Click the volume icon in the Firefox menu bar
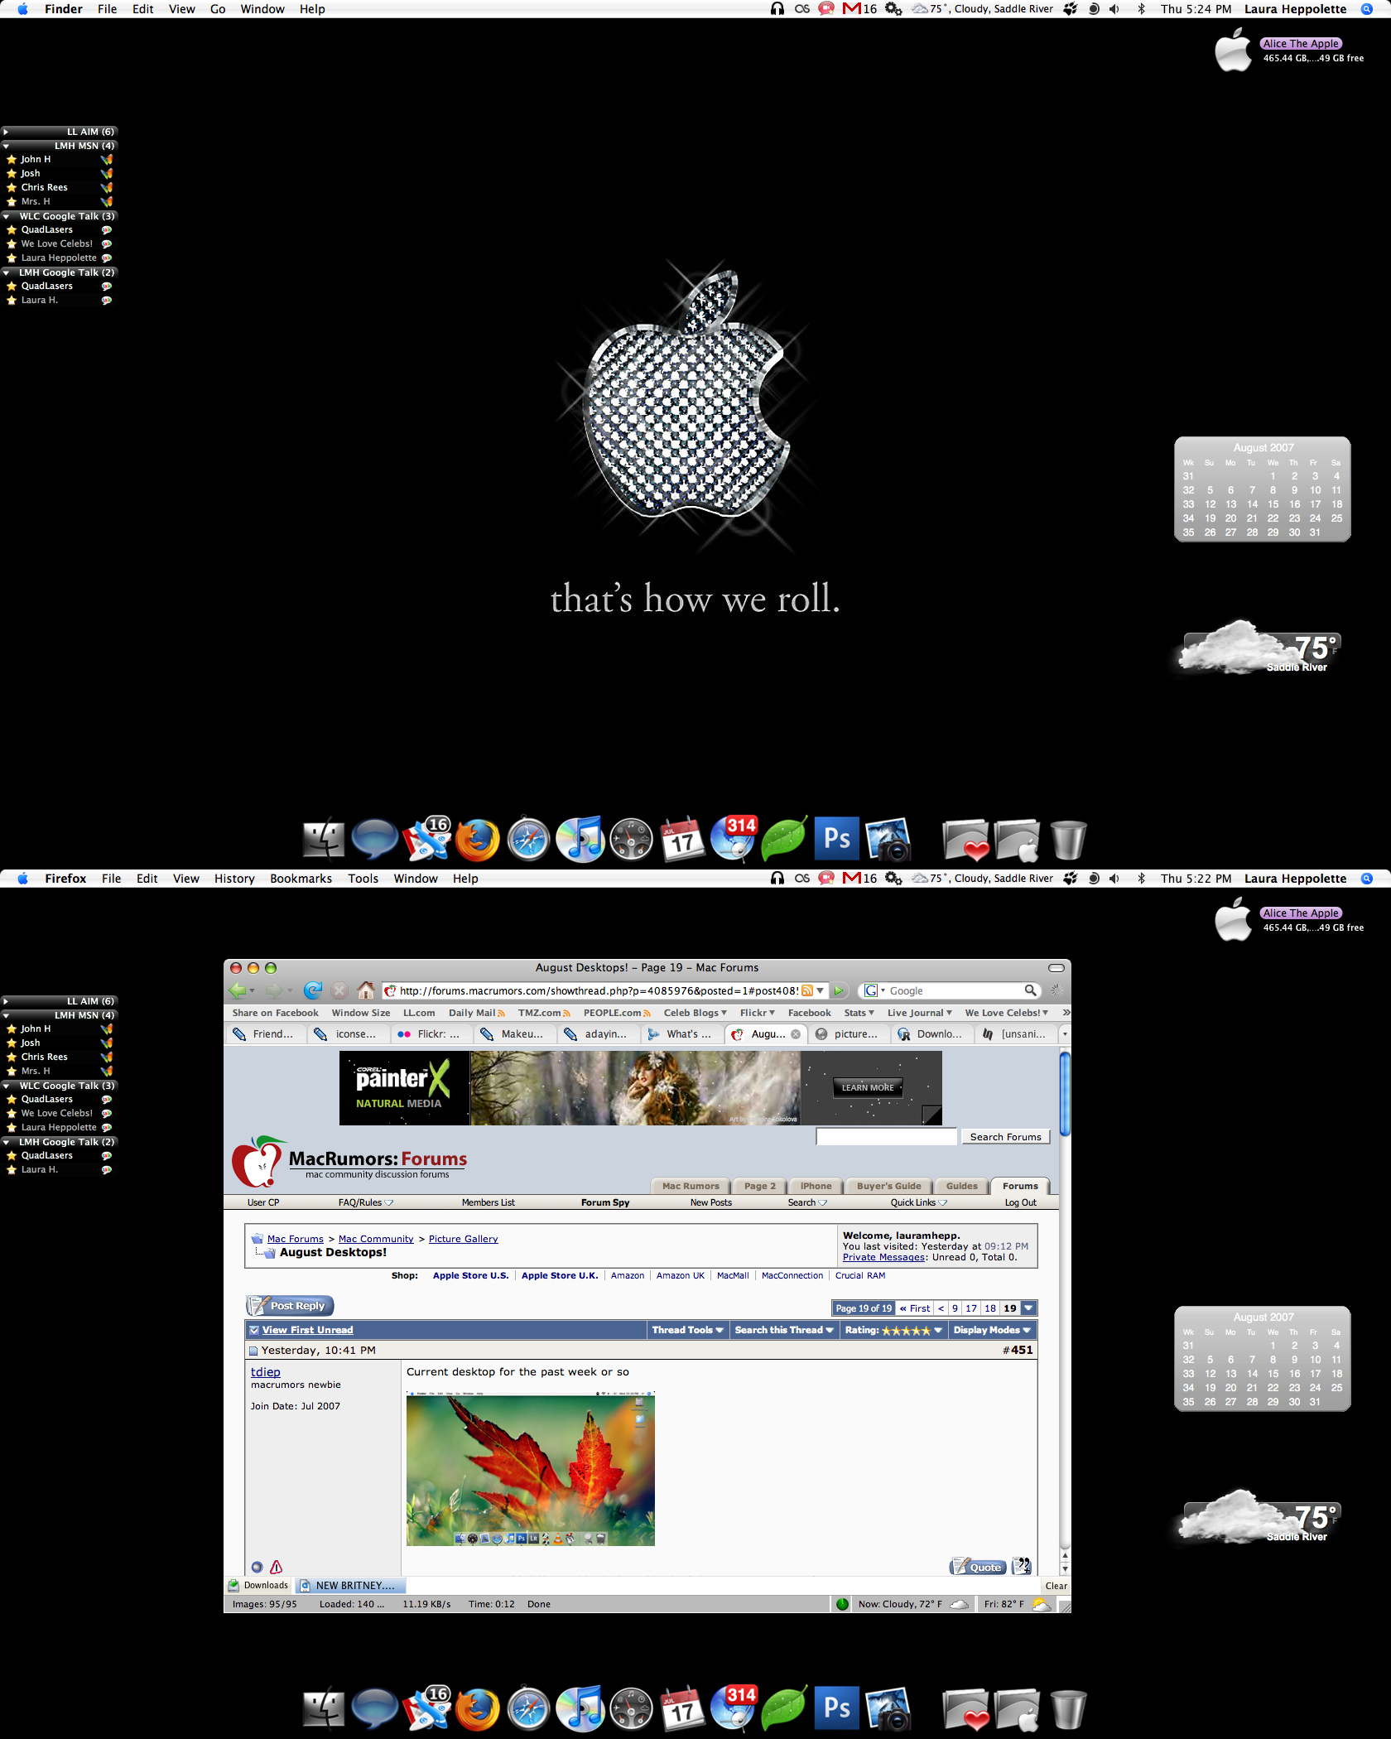 (1114, 878)
